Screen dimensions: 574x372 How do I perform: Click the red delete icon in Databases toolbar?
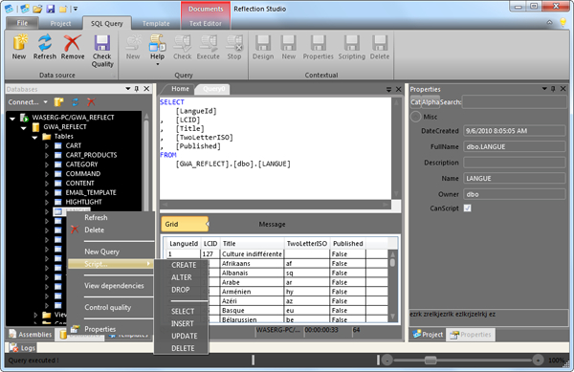pos(91,102)
